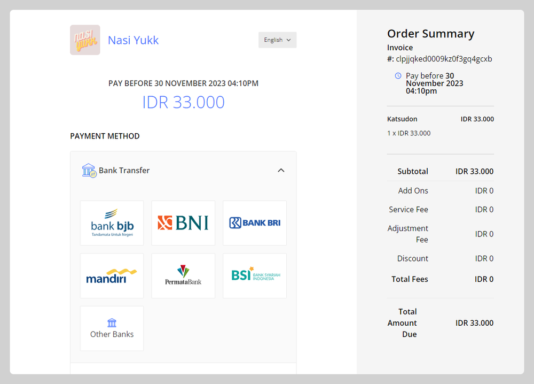The width and height of the screenshot is (534, 384).
Task: Pick mandiri bank transfer
Action: pos(112,275)
